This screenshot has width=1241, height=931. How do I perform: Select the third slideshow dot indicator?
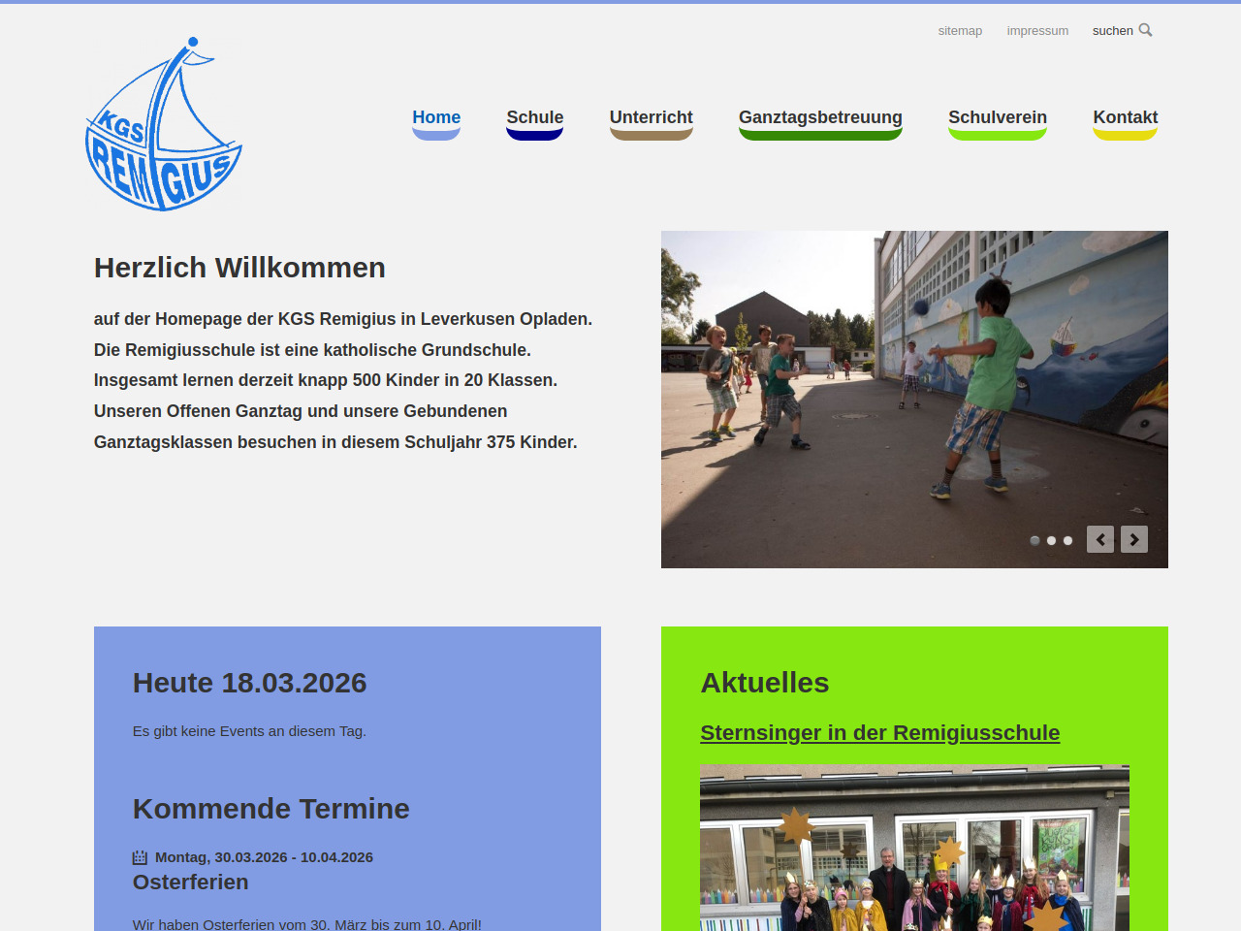tap(1067, 540)
